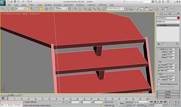Open the Tools menu
The height and width of the screenshot is (107, 181).
point(16,5)
